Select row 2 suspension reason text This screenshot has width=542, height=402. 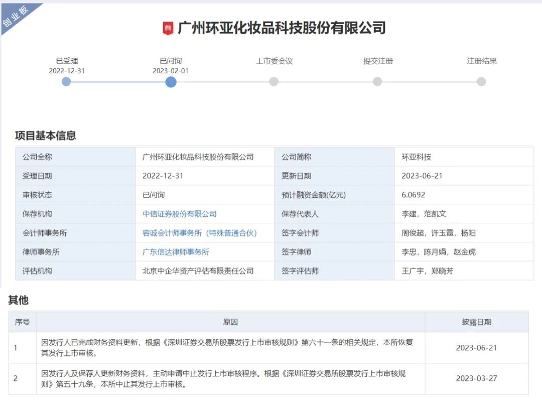click(223, 378)
